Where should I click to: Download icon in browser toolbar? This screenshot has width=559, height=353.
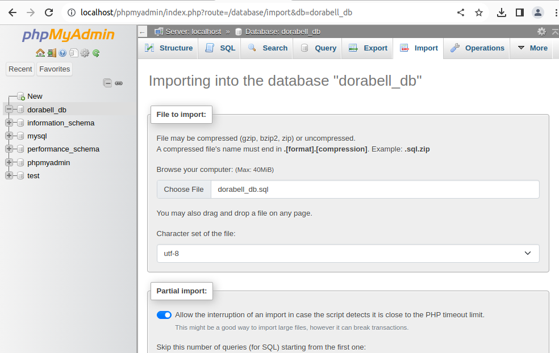coord(501,12)
